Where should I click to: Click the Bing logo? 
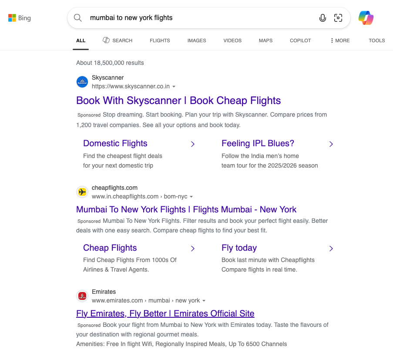pos(19,18)
